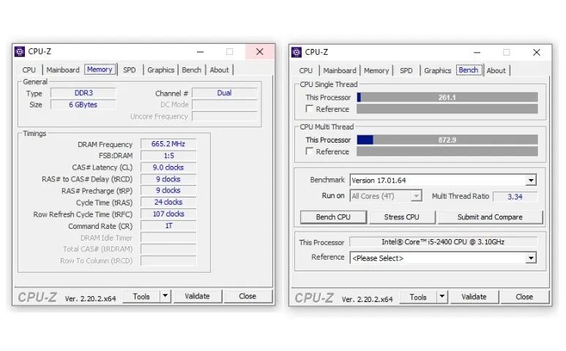The image size is (566, 351).
Task: Click Validate button in right window
Action: (474, 297)
